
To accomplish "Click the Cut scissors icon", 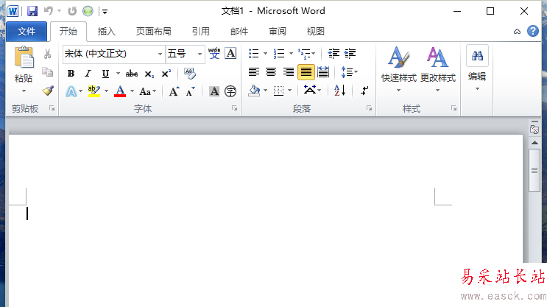I will click(x=47, y=54).
